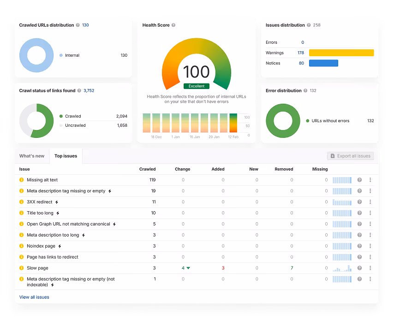Click the Slow page added value 3
Viewport: 394px width, 320px height.
coord(223,268)
